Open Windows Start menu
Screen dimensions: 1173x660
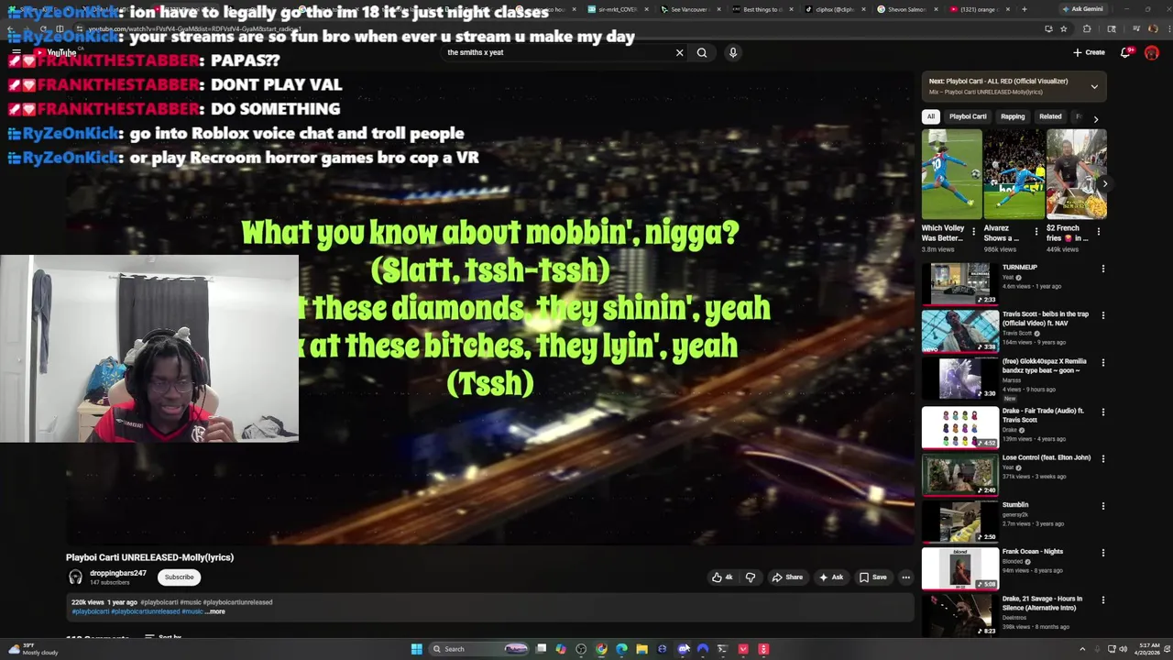[417, 649]
